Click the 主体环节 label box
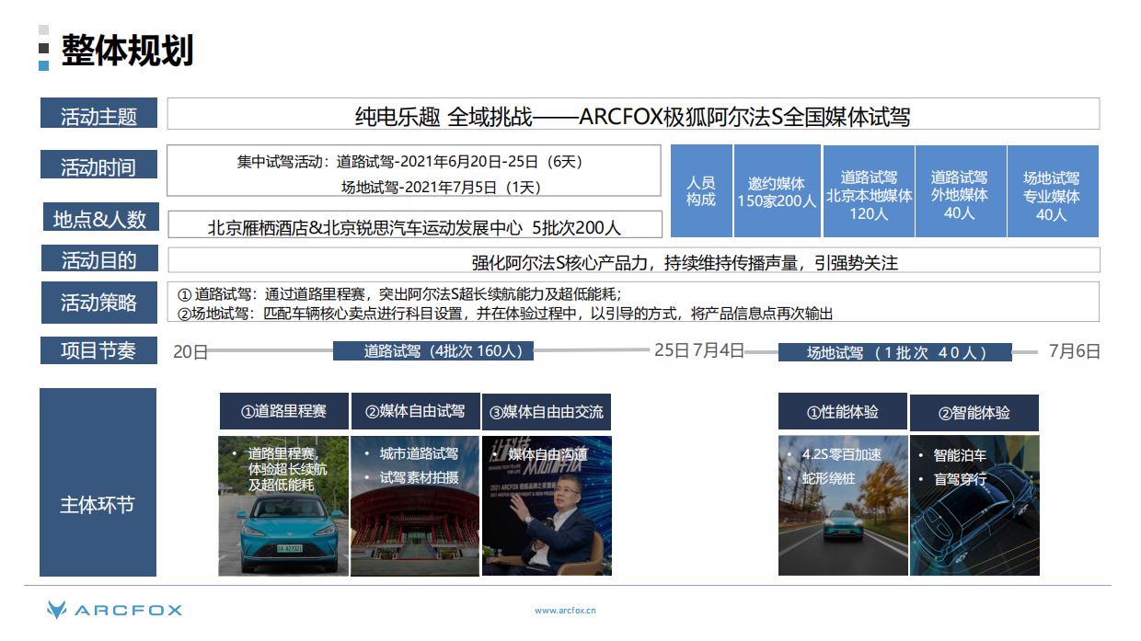 98,483
